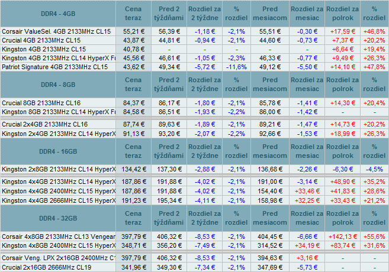Screen dimensions: 389x272
Task: Select the 158,98 € price a month ago
Action: pos(270,200)
